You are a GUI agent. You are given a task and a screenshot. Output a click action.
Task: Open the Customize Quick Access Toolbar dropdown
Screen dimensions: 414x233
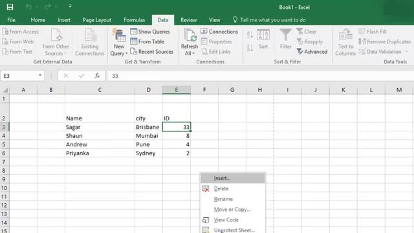tap(70, 6)
